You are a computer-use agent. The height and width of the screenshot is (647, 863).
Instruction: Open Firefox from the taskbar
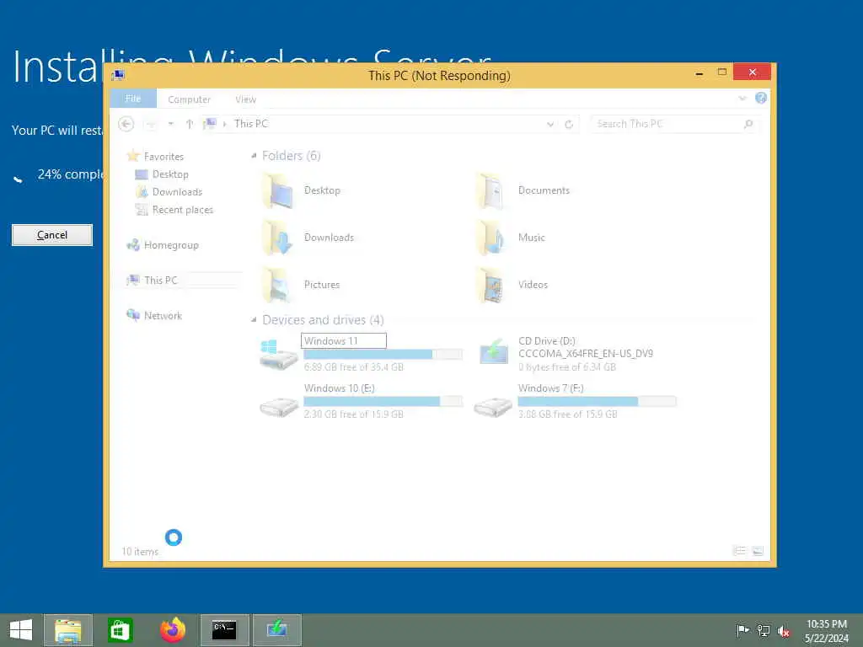(172, 630)
